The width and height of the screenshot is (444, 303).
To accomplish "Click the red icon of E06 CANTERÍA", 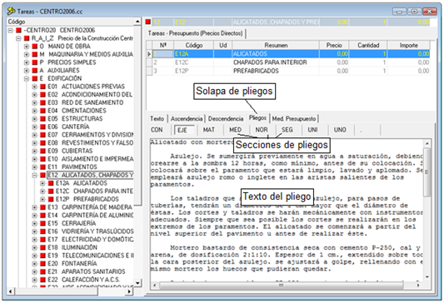I will click(x=42, y=127).
